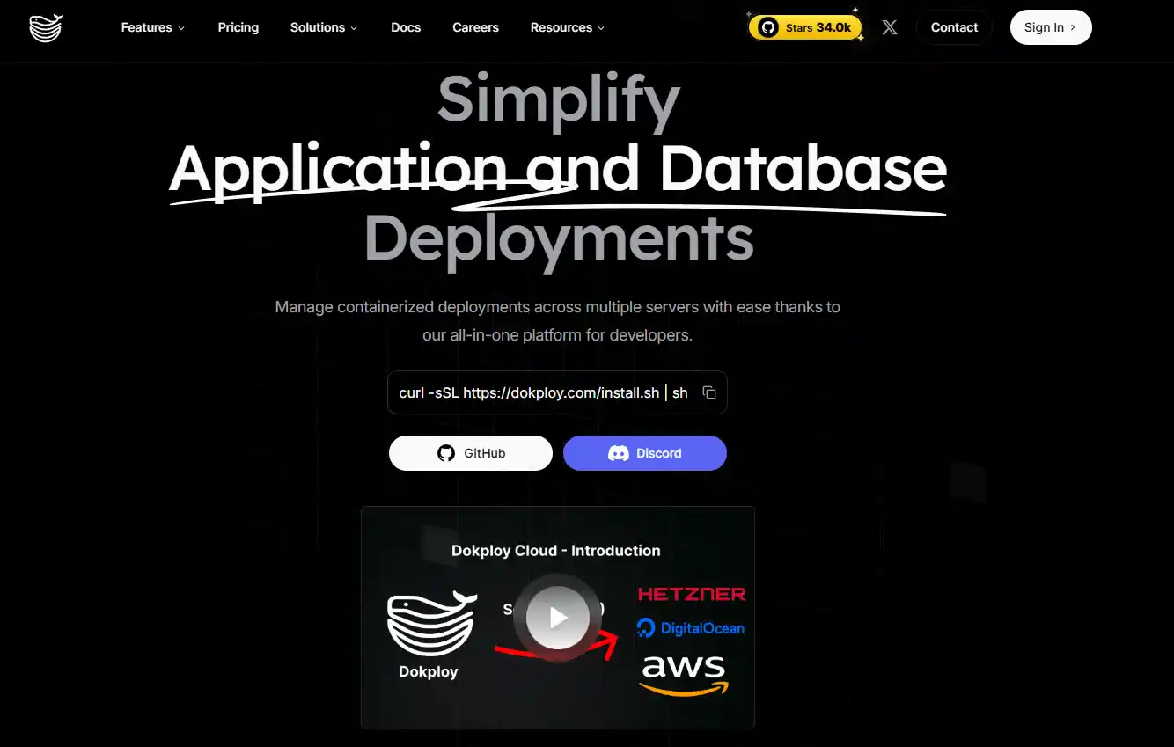The image size is (1174, 747).
Task: Go to the Pricing page
Action: coord(238,27)
